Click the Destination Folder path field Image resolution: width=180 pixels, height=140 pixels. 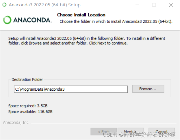click(71, 89)
